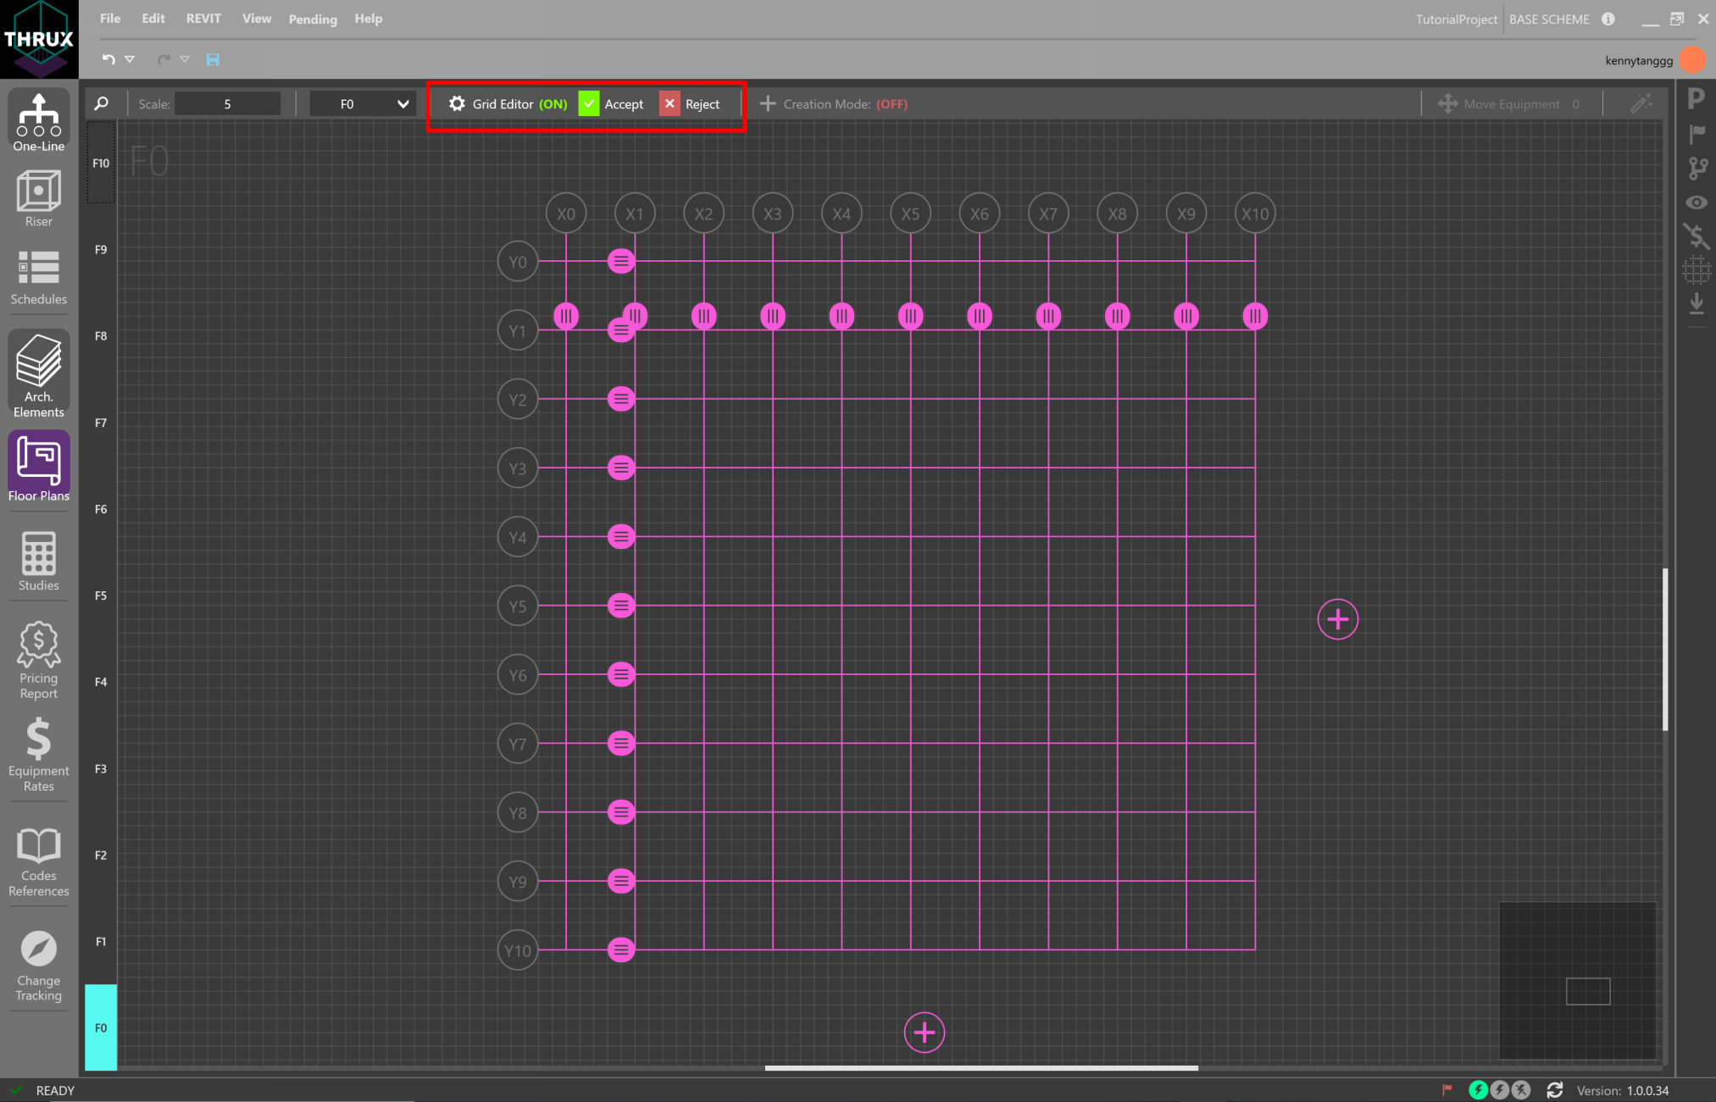Screen dimensions: 1716x1102
Task: Toggle Creation Mode on
Action: (834, 104)
